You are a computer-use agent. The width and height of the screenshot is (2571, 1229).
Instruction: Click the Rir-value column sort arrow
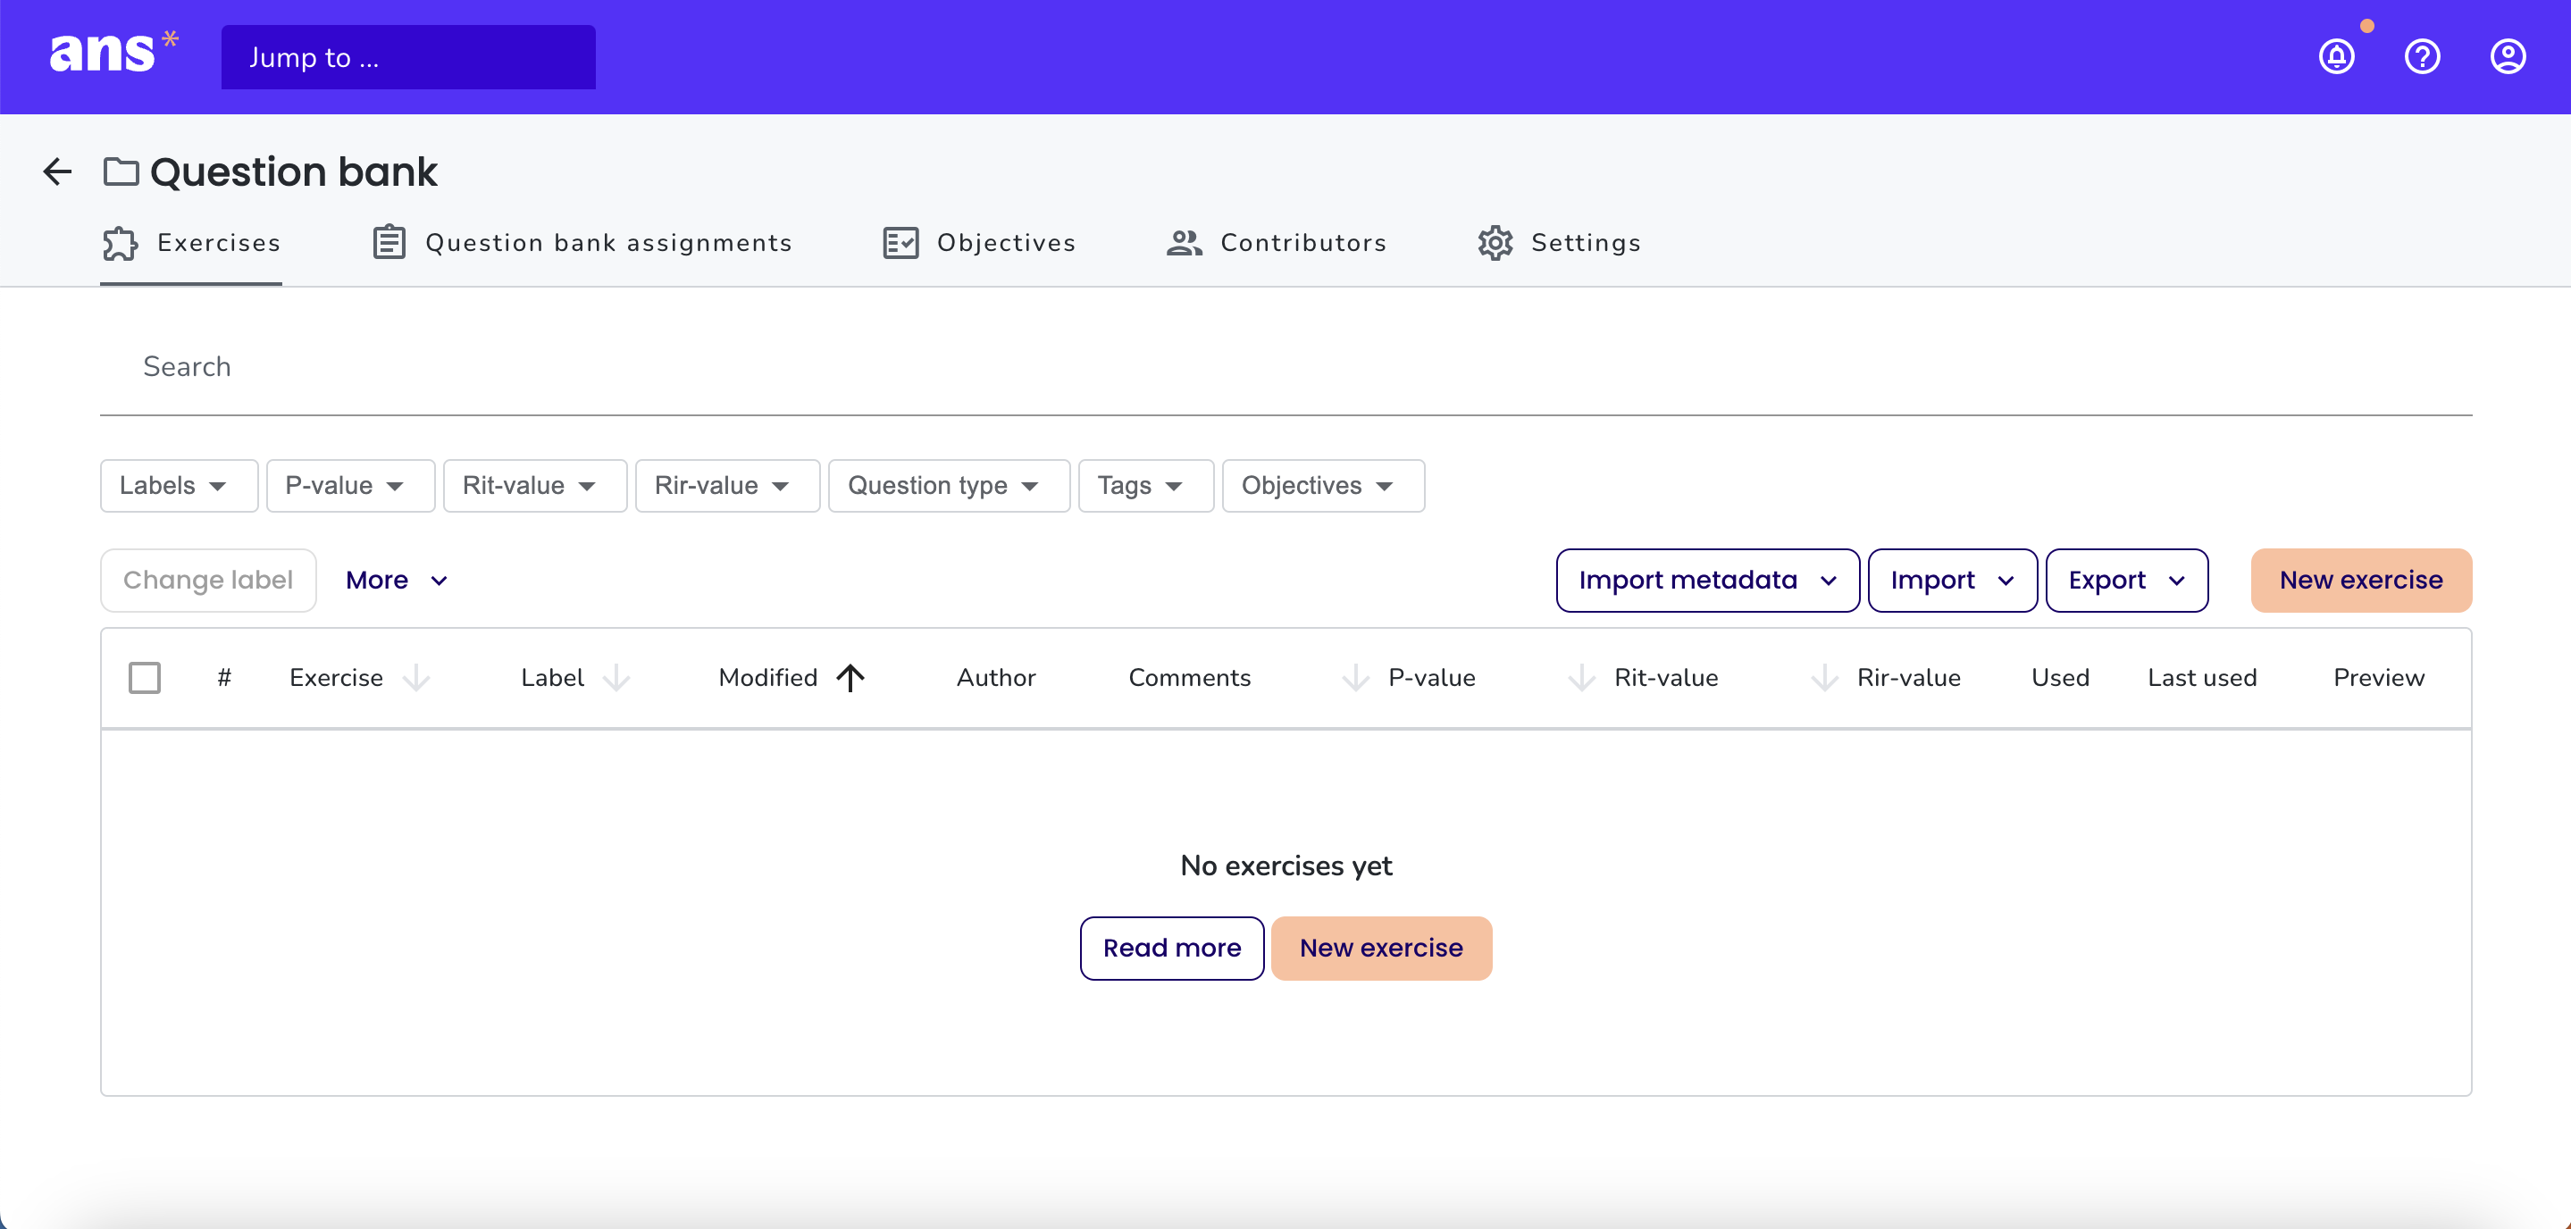1823,678
